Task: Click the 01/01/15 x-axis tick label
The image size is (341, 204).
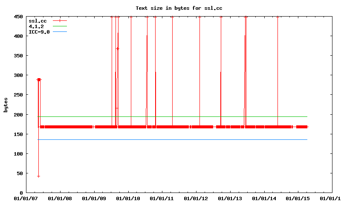Action: tap(298, 198)
